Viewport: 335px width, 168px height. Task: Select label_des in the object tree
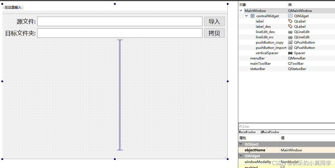[263, 27]
